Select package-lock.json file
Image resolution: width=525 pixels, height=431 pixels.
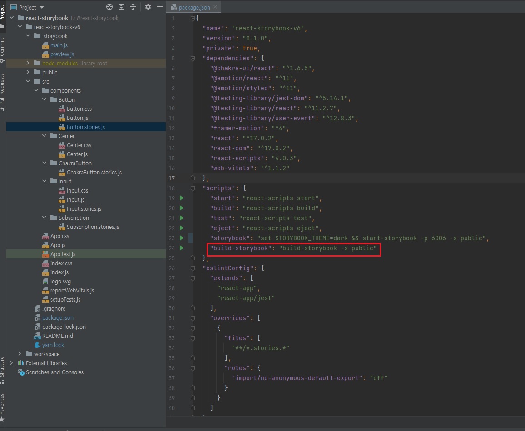(x=60, y=327)
